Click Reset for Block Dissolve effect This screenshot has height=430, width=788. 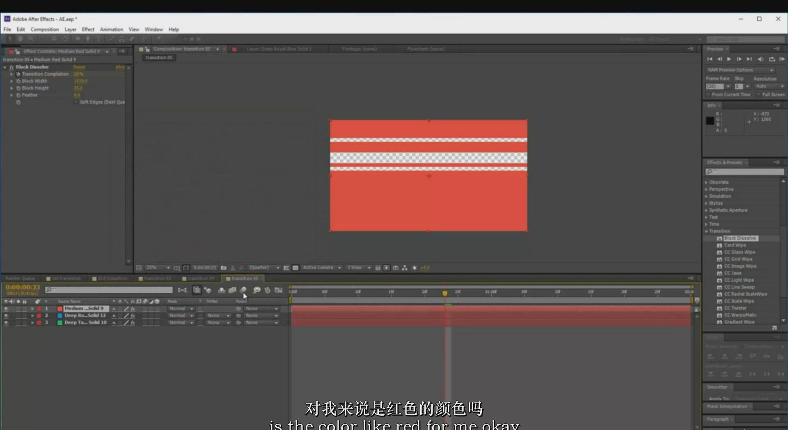coord(79,67)
